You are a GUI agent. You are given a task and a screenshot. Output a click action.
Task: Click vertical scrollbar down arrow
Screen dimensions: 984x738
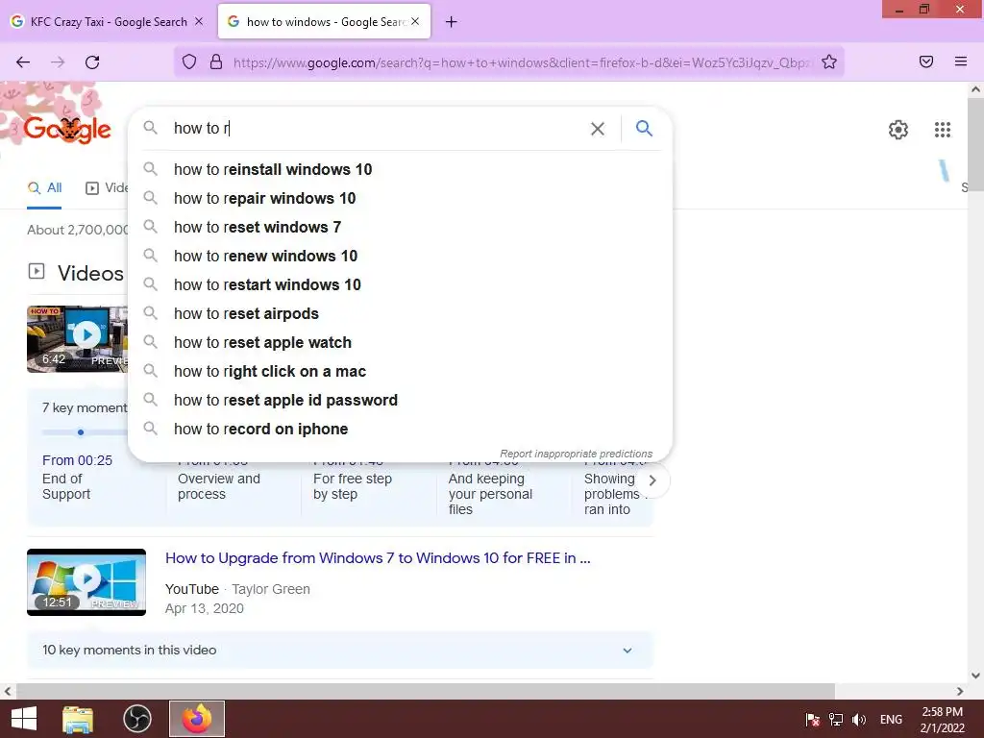pos(975,676)
